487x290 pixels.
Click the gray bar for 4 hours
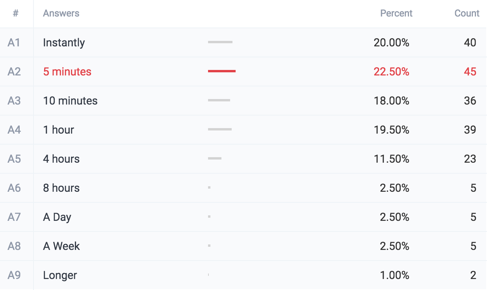point(215,158)
